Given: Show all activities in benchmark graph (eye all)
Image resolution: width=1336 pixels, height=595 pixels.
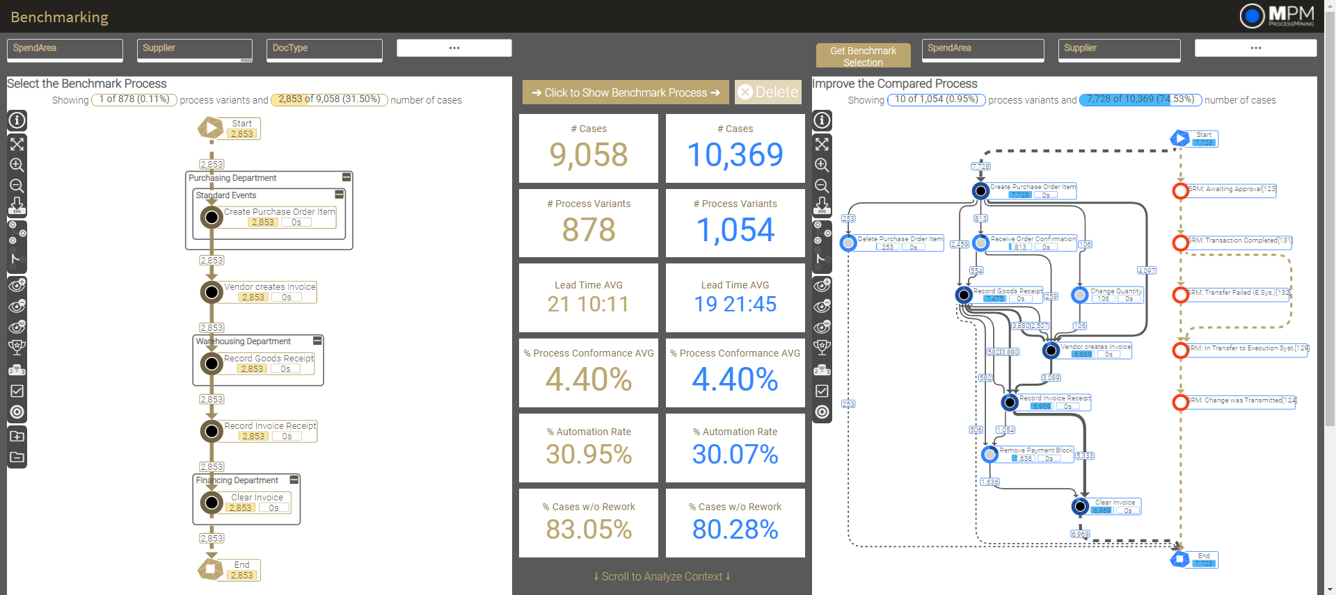Looking at the screenshot, I should (x=17, y=327).
